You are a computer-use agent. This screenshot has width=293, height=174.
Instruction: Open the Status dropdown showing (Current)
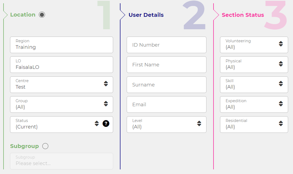pos(61,124)
